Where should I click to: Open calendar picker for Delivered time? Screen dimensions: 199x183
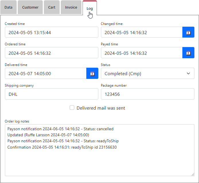pos(92,73)
